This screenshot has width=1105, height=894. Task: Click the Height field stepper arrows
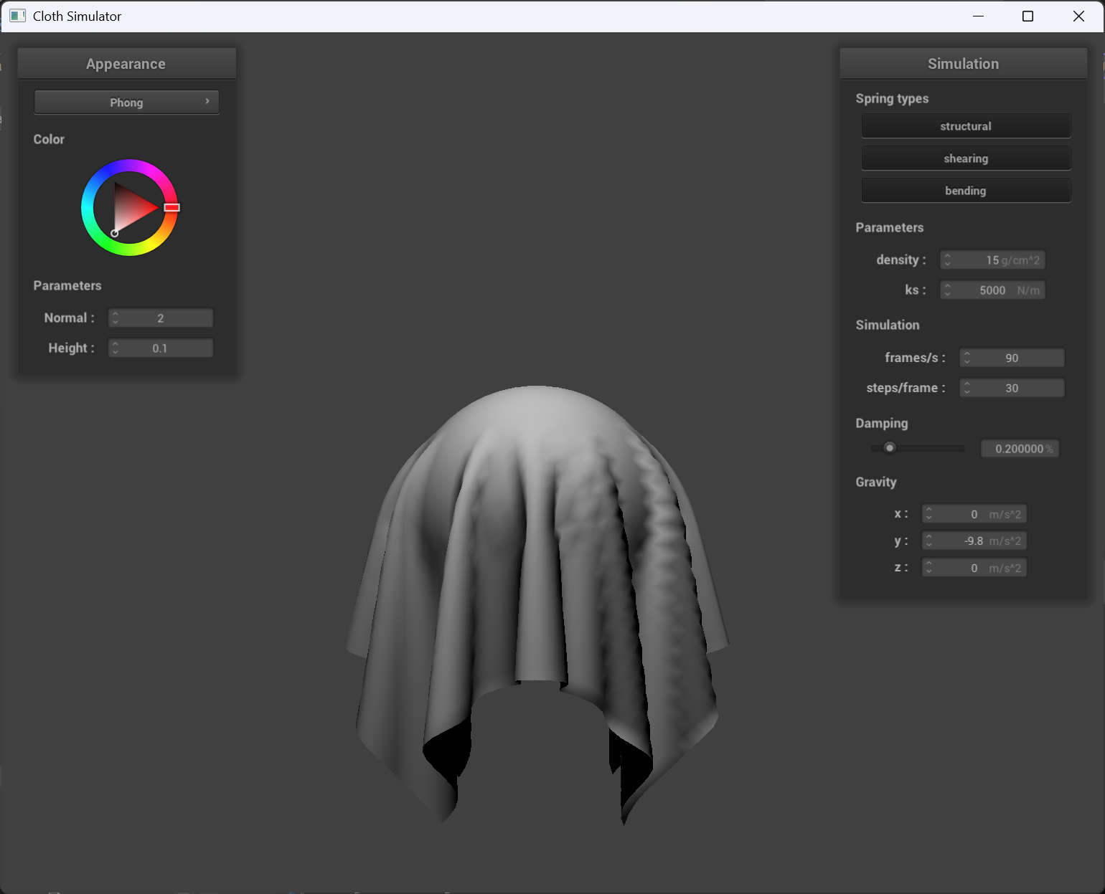116,348
